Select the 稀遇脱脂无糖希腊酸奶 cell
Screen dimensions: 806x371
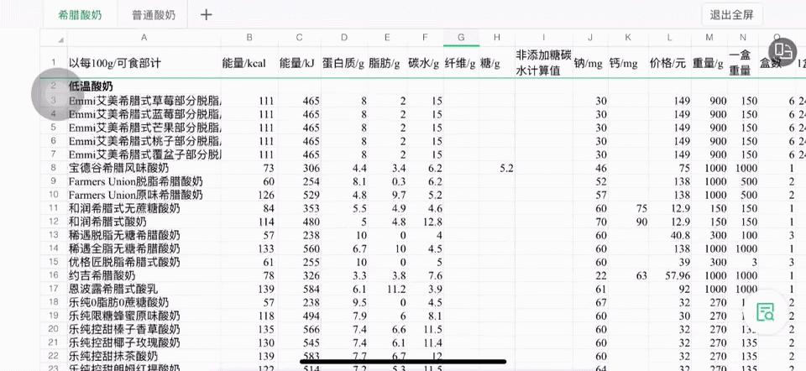coord(144,235)
